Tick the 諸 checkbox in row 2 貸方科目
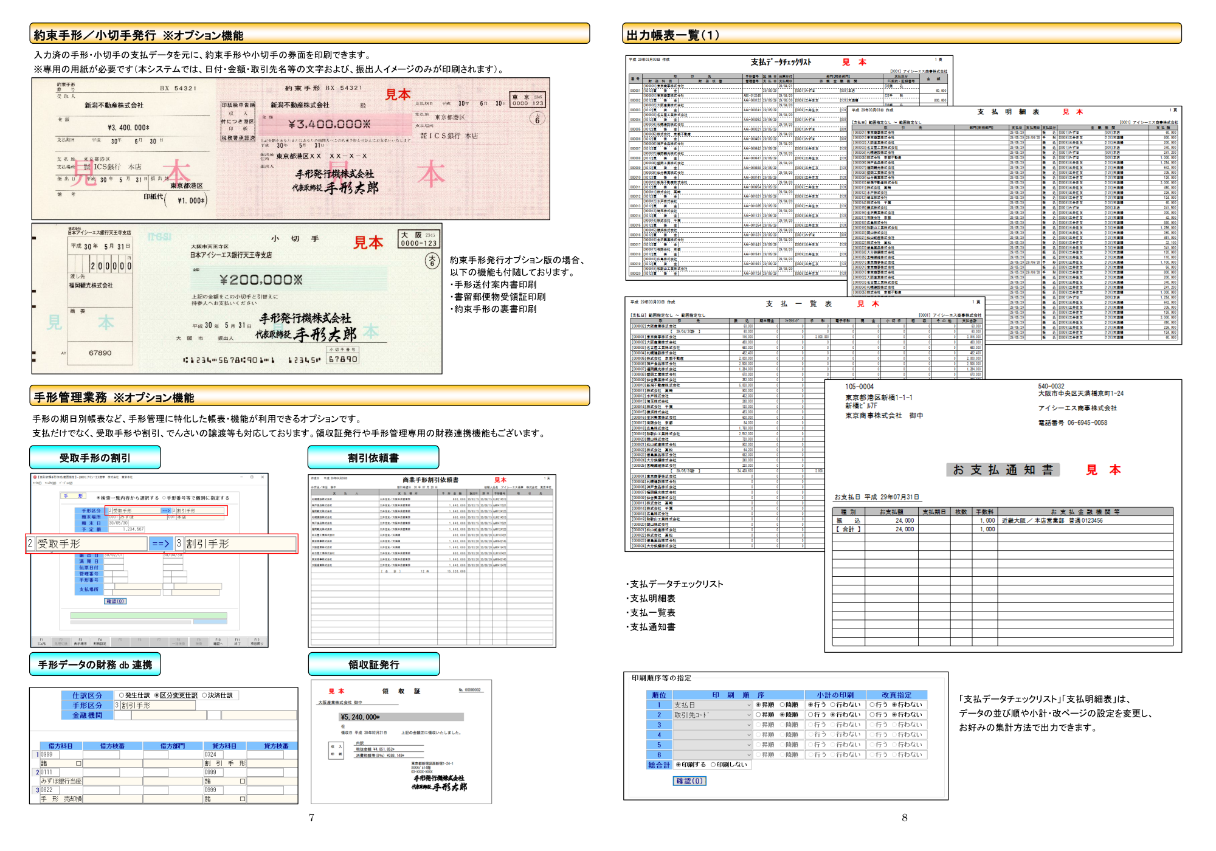The width and height of the screenshot is (1216, 851). click(x=242, y=781)
